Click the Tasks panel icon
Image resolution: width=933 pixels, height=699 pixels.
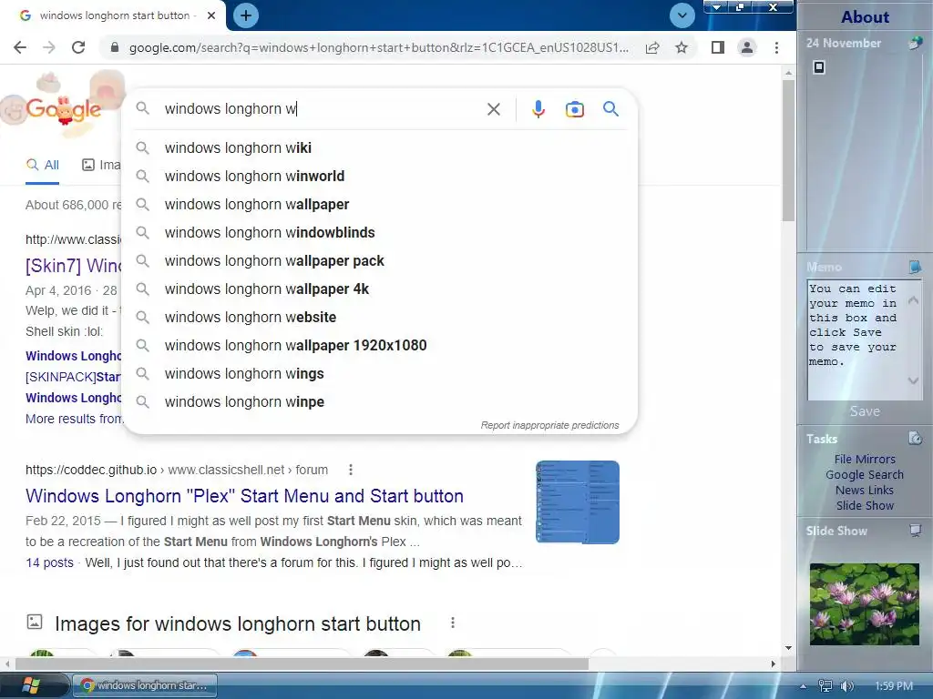915,439
